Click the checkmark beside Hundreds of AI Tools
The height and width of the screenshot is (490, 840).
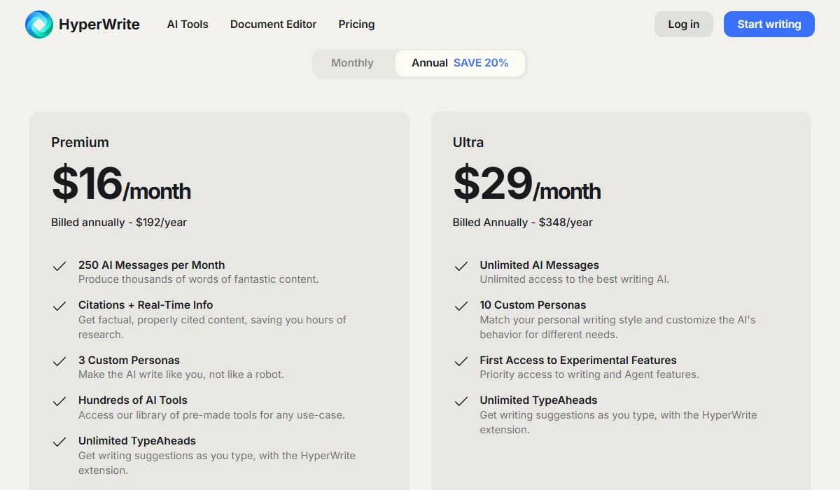[59, 401]
